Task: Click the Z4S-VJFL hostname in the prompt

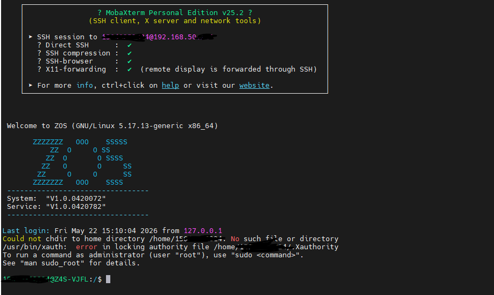Action: (x=71, y=279)
